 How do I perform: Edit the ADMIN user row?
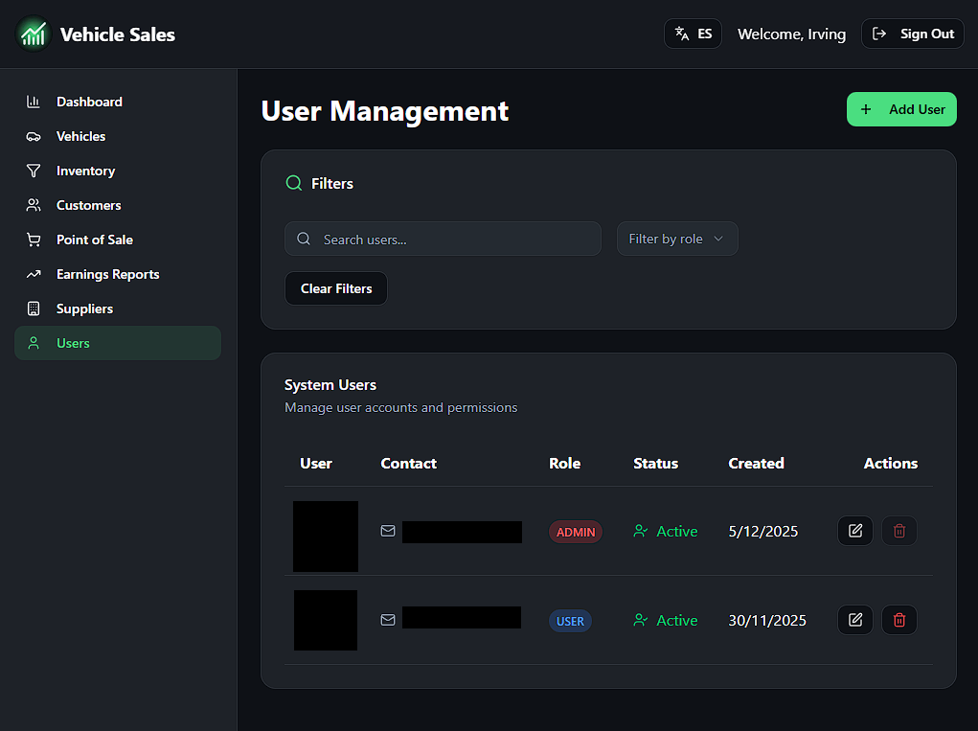pos(855,531)
